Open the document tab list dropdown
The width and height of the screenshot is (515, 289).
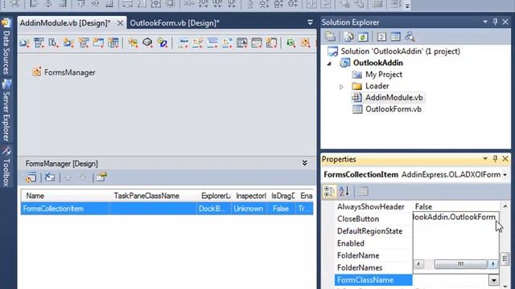(x=310, y=22)
